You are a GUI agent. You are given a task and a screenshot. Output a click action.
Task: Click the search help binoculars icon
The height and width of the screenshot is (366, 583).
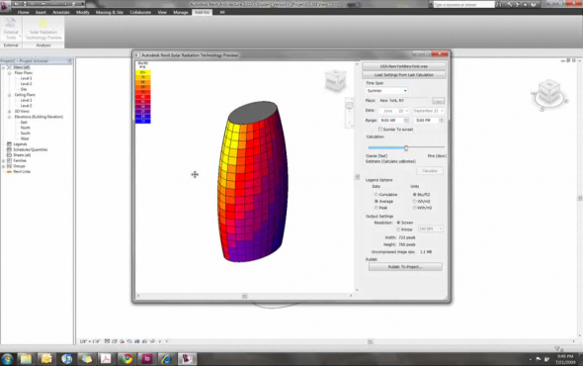(499, 5)
